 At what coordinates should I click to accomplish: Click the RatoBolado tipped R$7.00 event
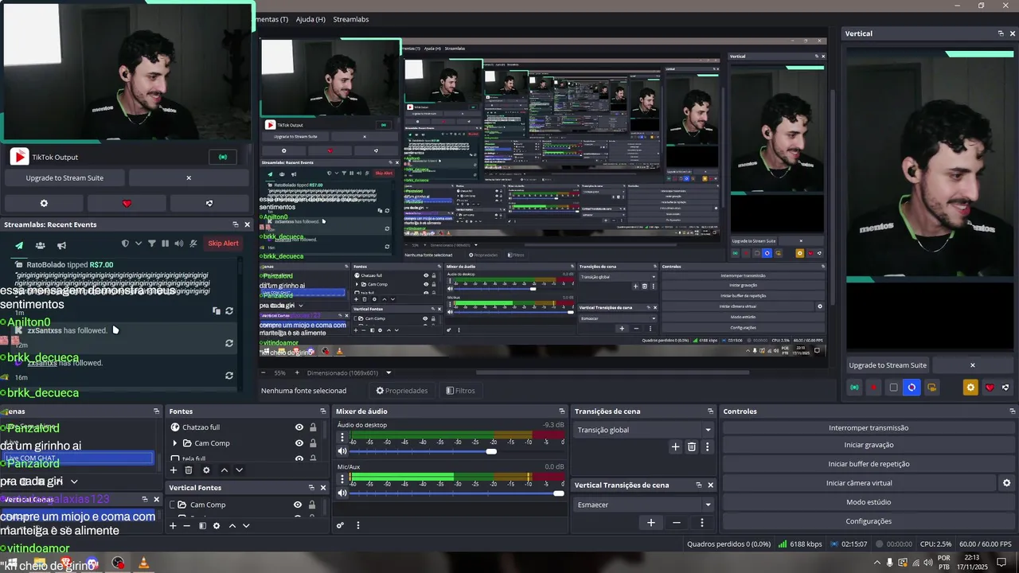click(x=69, y=264)
